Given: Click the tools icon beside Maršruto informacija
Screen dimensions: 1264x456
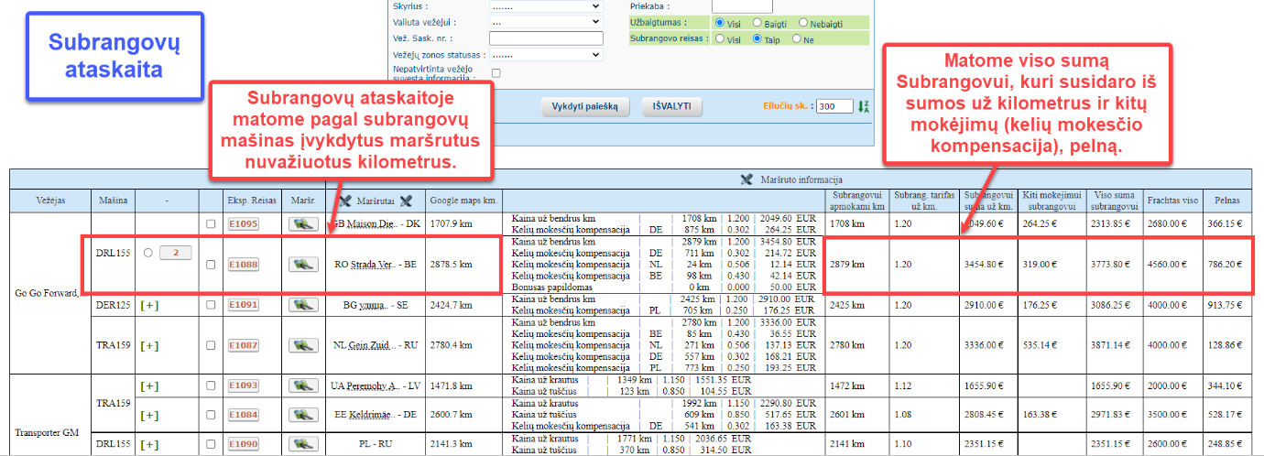Looking at the screenshot, I should coord(746,179).
